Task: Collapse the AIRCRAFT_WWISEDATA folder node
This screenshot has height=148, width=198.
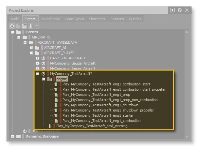Action: (25, 43)
